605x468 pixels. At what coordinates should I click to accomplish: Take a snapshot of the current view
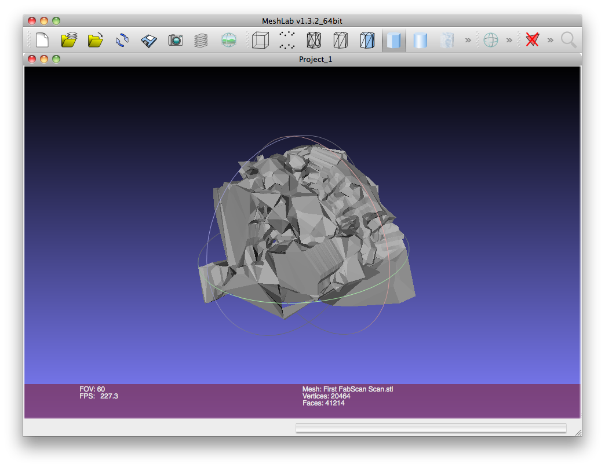174,40
